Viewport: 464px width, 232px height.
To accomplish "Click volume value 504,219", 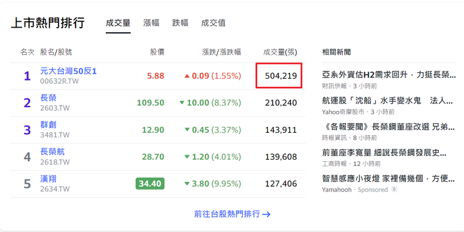I will pos(281,76).
